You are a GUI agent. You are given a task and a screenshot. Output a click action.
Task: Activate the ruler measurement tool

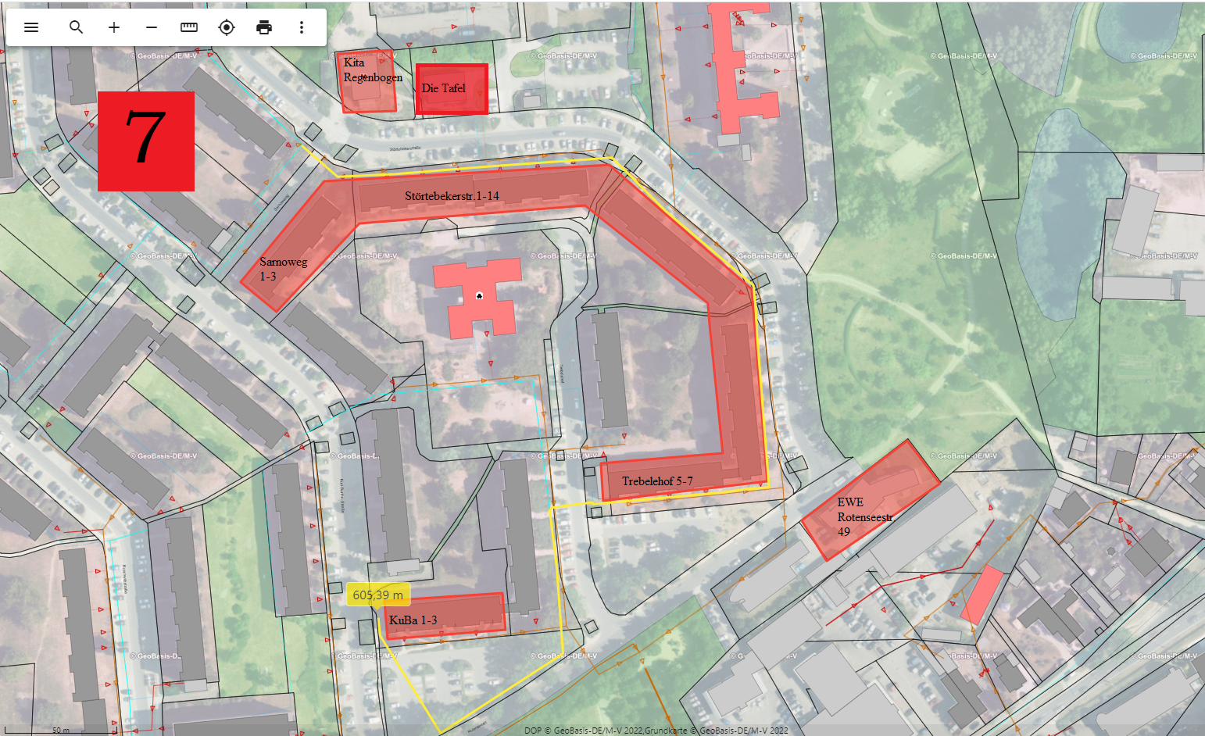tap(189, 27)
